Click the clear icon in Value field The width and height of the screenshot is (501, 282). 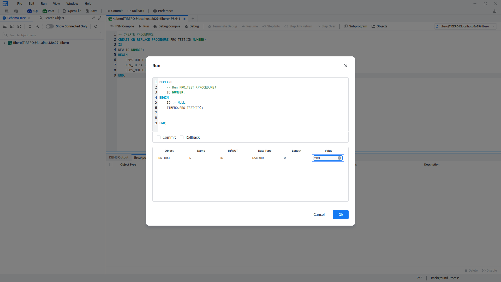point(339,158)
